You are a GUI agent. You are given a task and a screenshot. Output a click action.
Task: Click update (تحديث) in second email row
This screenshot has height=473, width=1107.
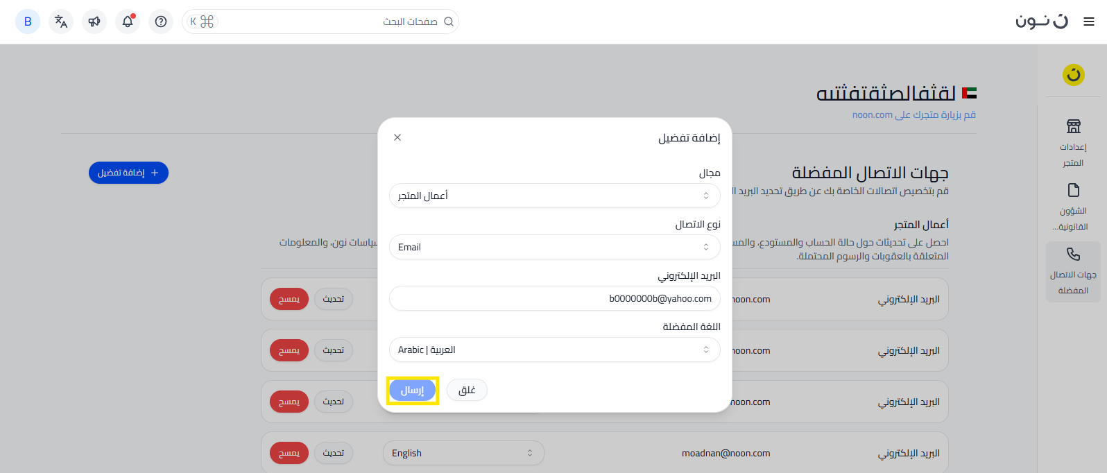(x=334, y=350)
